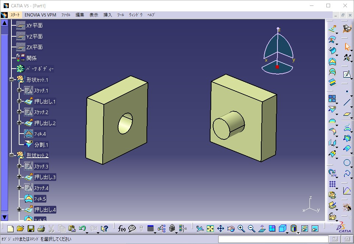Select the Circle tool in right toolbar

(x=347, y=163)
